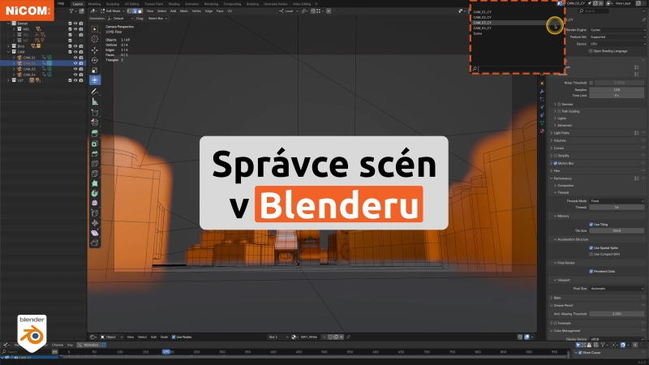Open the Mesh menu in viewport header
The height and width of the screenshot is (365, 649).
coord(184,11)
